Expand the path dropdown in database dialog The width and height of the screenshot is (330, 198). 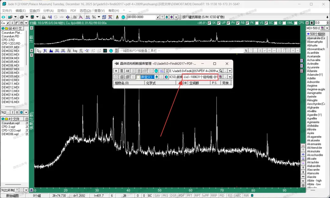(x=230, y=71)
